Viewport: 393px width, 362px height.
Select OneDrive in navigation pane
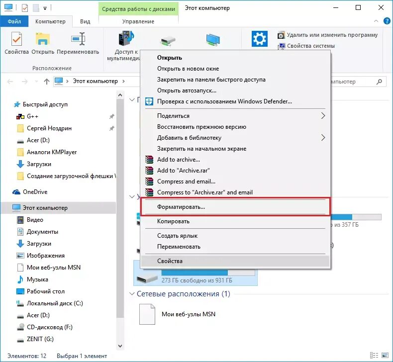(x=35, y=192)
